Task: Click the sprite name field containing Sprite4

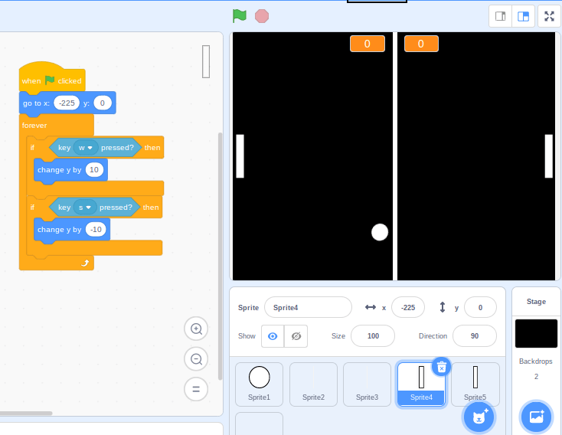Action: point(308,307)
